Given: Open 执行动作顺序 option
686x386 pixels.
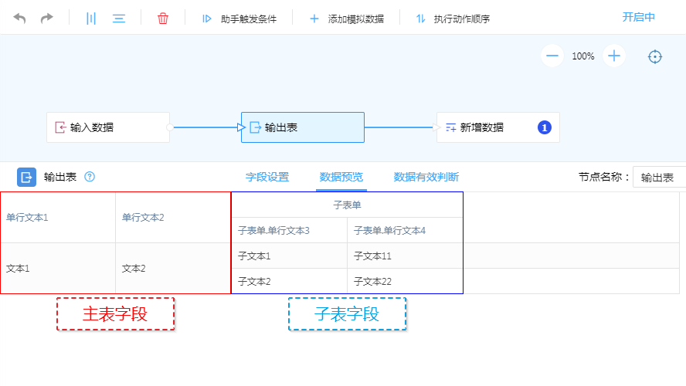Looking at the screenshot, I should [453, 19].
